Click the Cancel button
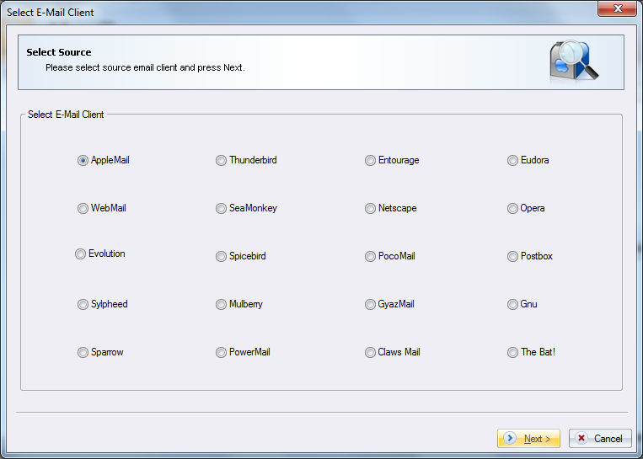This screenshot has width=643, height=459. (600, 439)
